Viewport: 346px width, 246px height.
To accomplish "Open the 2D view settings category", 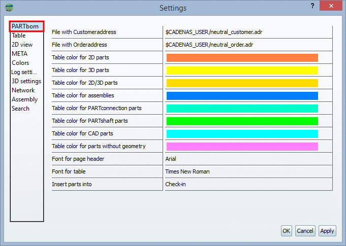I will coord(22,45).
